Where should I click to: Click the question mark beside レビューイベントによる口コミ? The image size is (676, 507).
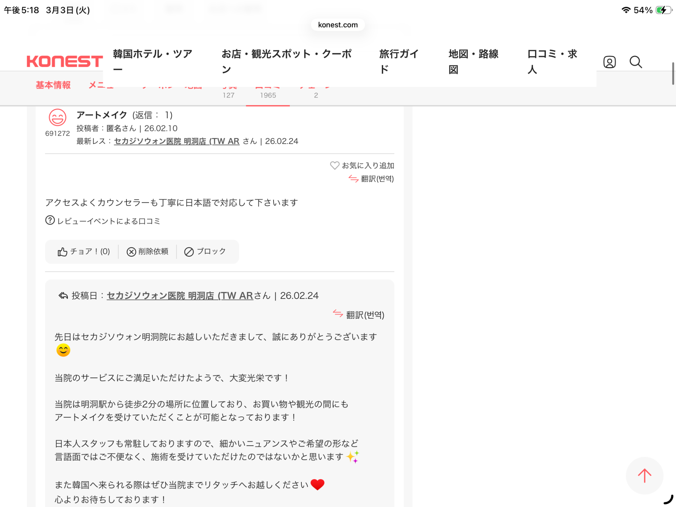coord(49,220)
